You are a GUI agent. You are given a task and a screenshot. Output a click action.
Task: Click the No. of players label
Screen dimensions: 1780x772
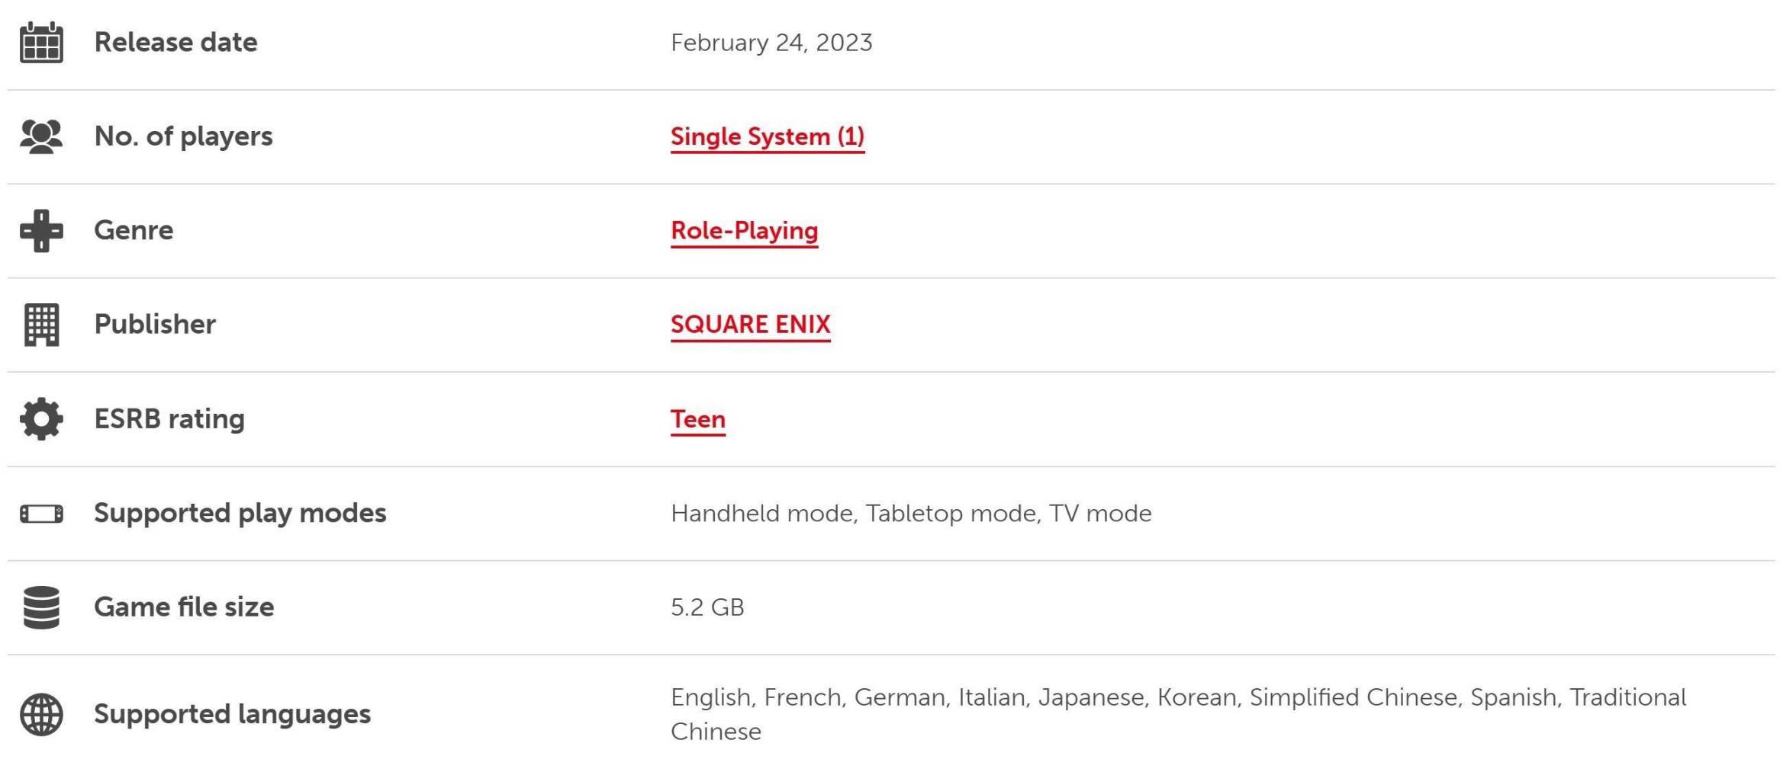[183, 137]
